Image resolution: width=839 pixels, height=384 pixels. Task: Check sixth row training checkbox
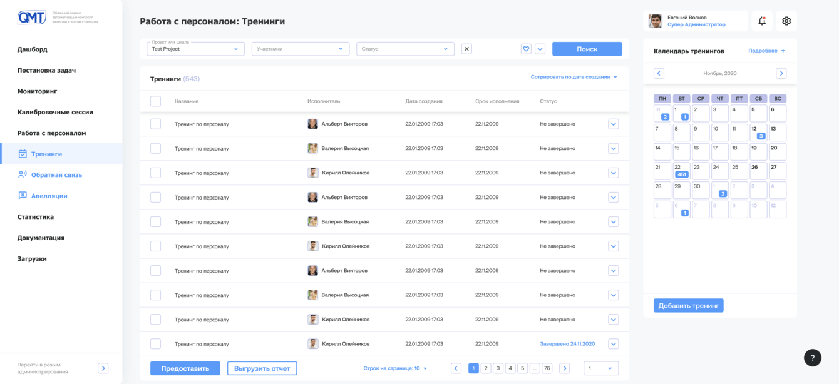[x=155, y=246]
